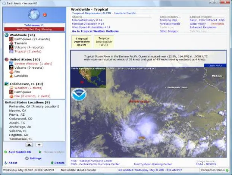Image resolution: width=232 pixels, height=175 pixels.
Task: Select Anchorage, AK location
Action: tap(20, 127)
